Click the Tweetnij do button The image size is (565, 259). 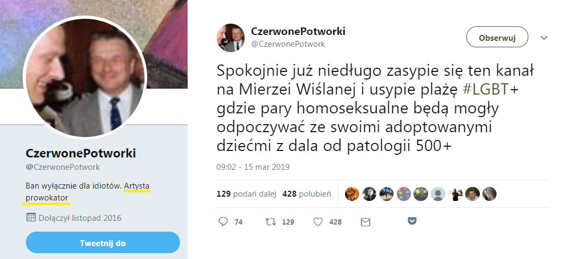102,243
